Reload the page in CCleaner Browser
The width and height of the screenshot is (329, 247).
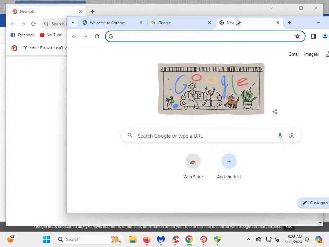(33, 24)
